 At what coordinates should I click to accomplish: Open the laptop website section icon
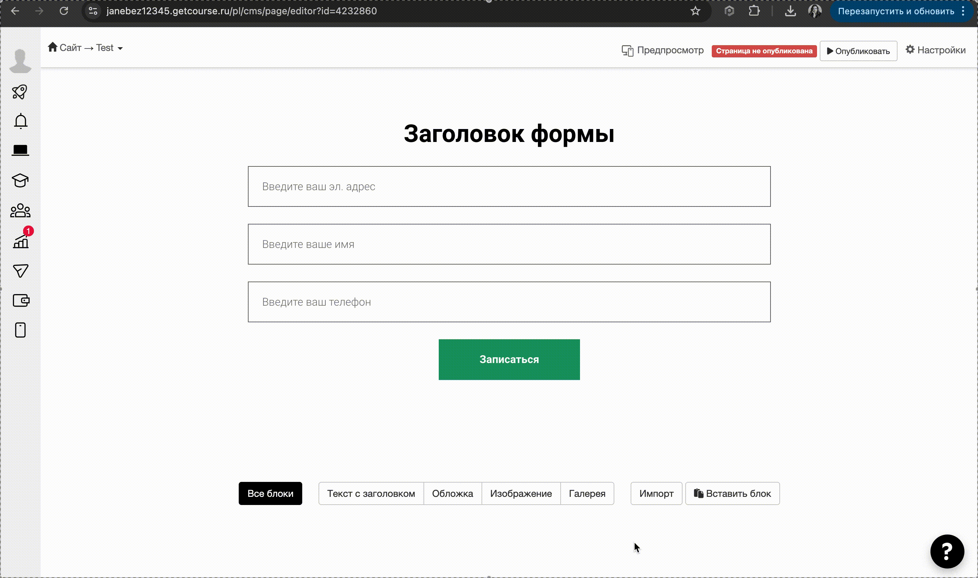click(x=20, y=150)
